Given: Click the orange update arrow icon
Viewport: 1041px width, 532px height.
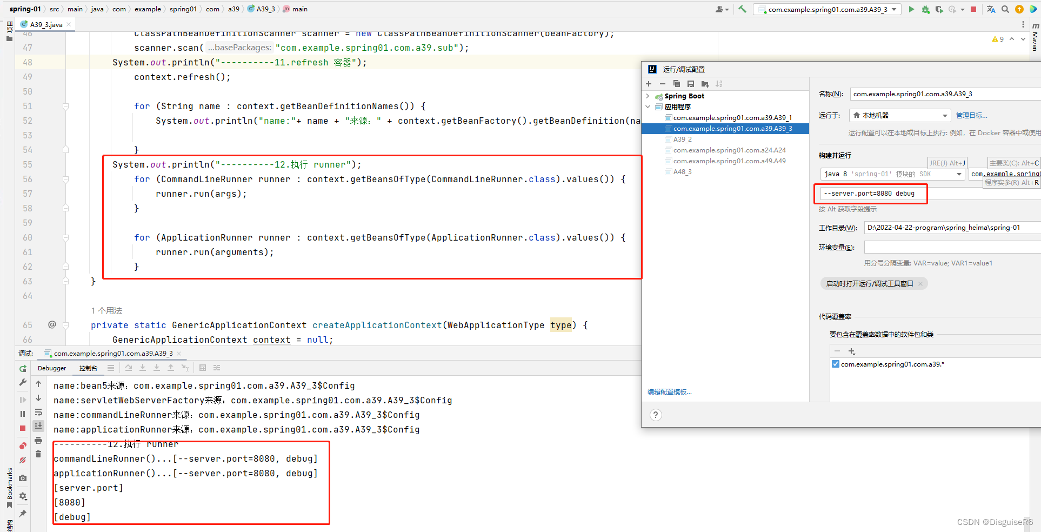Looking at the screenshot, I should (x=1019, y=9).
